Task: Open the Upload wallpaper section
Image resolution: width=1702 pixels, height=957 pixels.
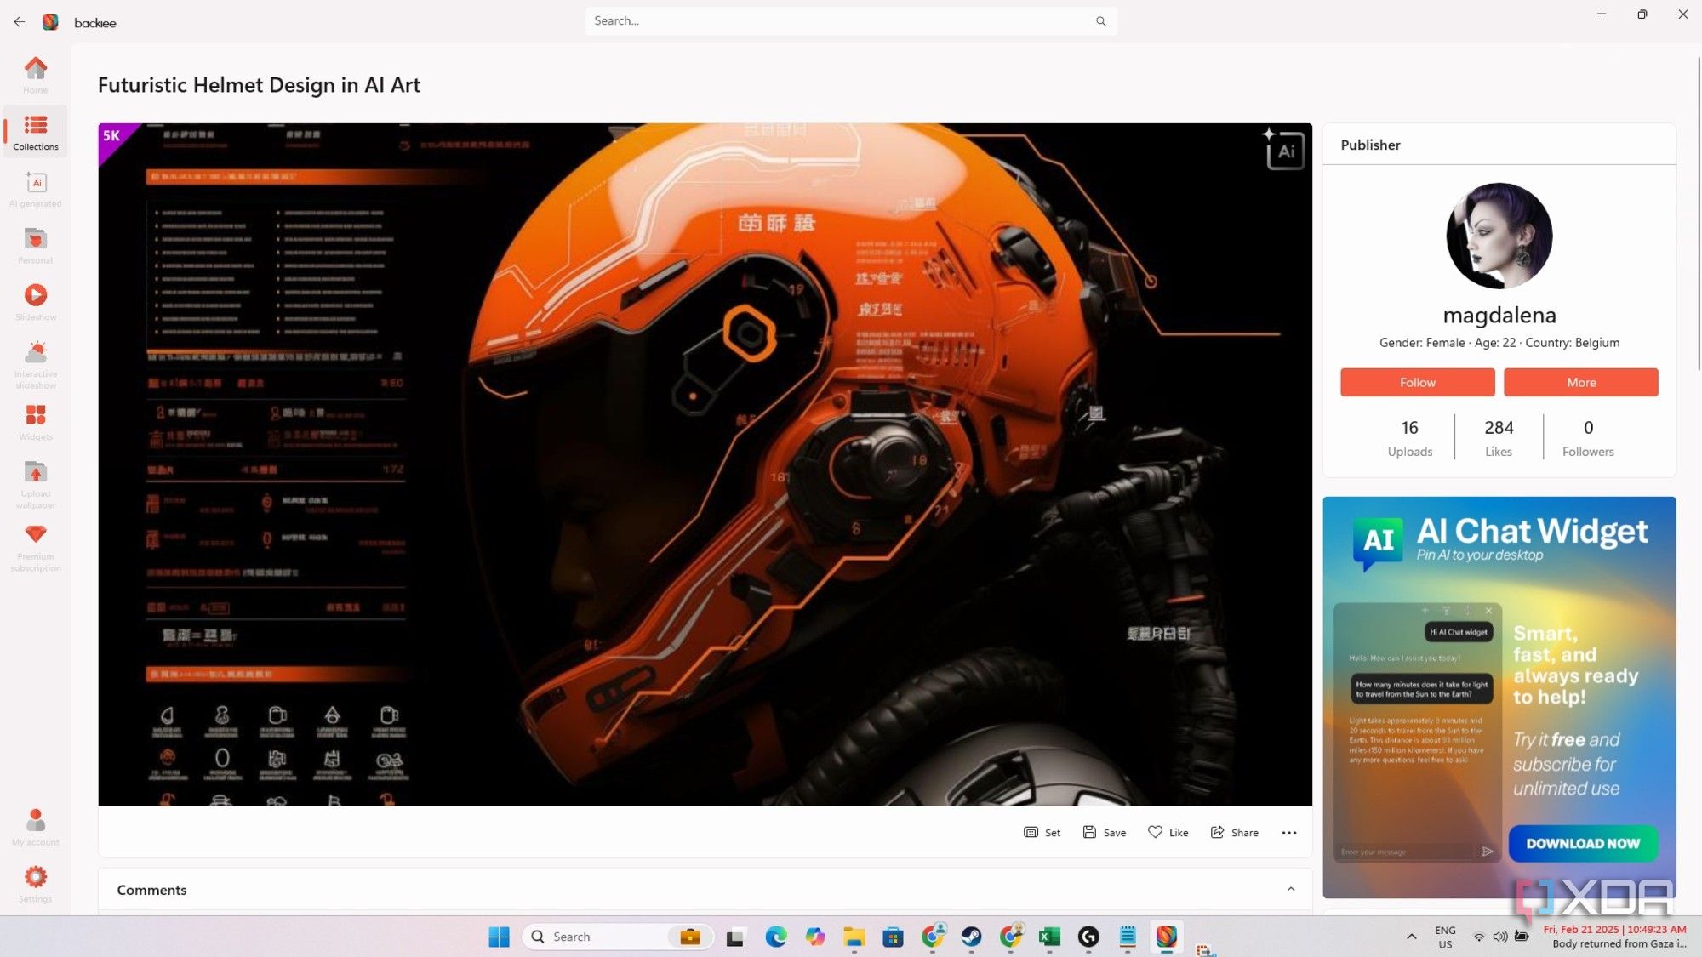Action: tap(35, 484)
